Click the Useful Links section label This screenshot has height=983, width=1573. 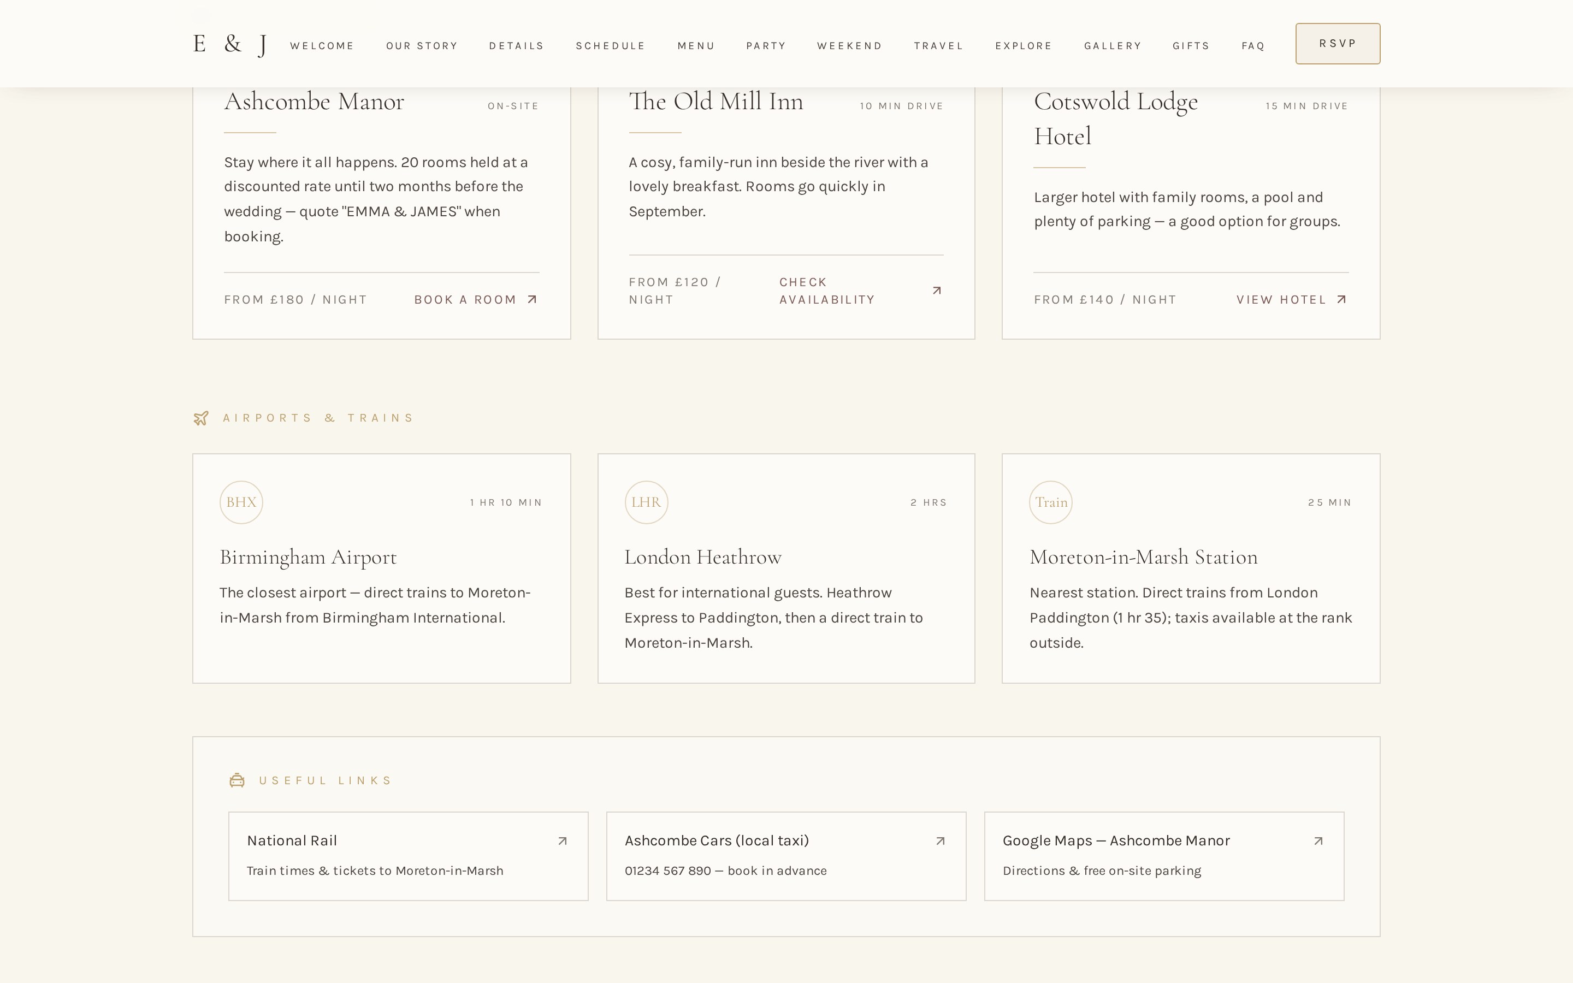[326, 780]
